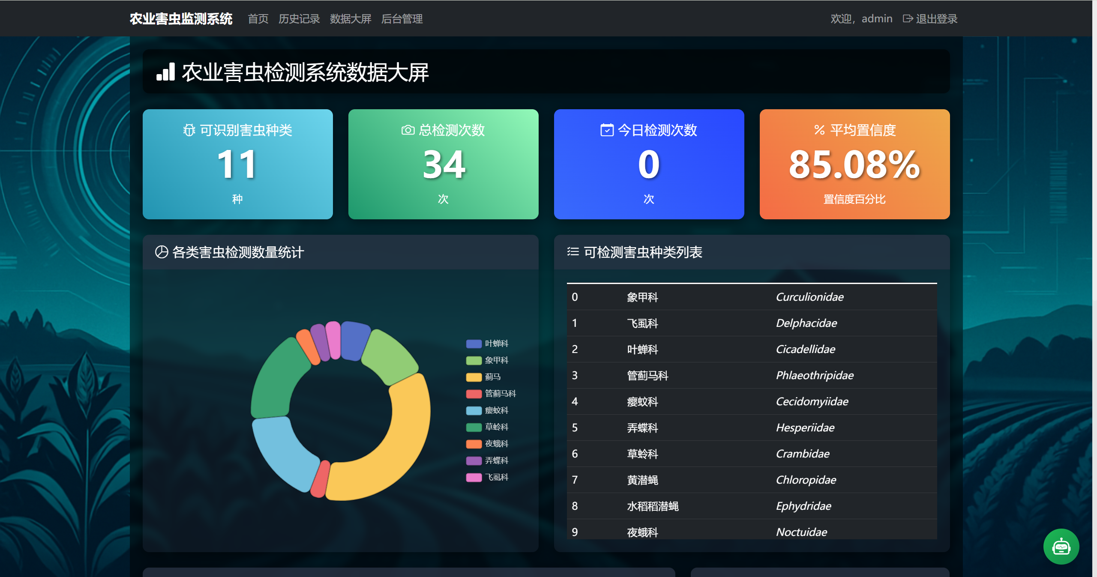1097x577 pixels.
Task: Click the calendar icon beside 今日检测次数
Action: (x=607, y=130)
